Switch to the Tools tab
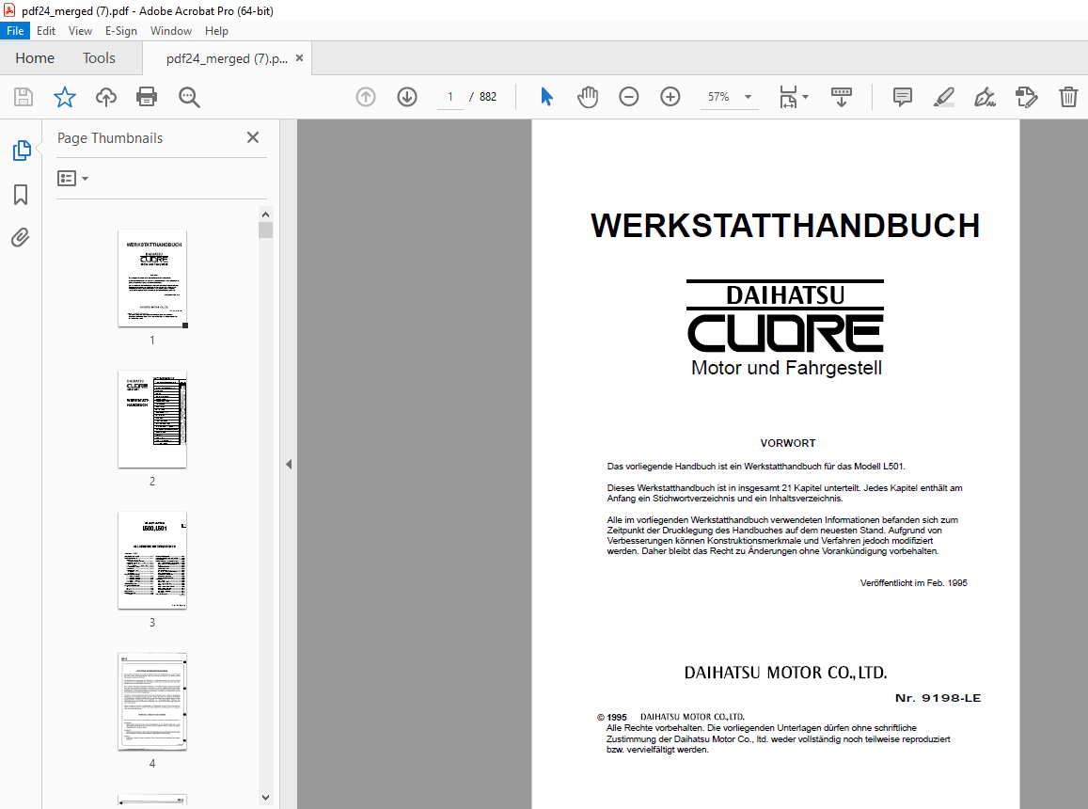 coord(99,58)
